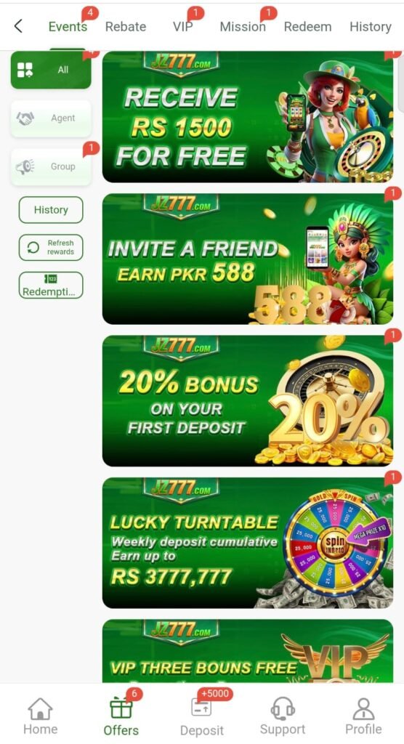Image resolution: width=404 pixels, height=744 pixels.
Task: Open Home from bottom navigation
Action: point(41,716)
